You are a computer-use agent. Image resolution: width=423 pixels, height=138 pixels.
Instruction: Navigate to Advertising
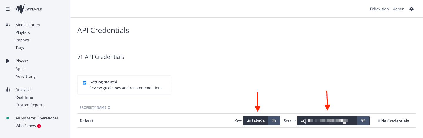click(x=26, y=76)
